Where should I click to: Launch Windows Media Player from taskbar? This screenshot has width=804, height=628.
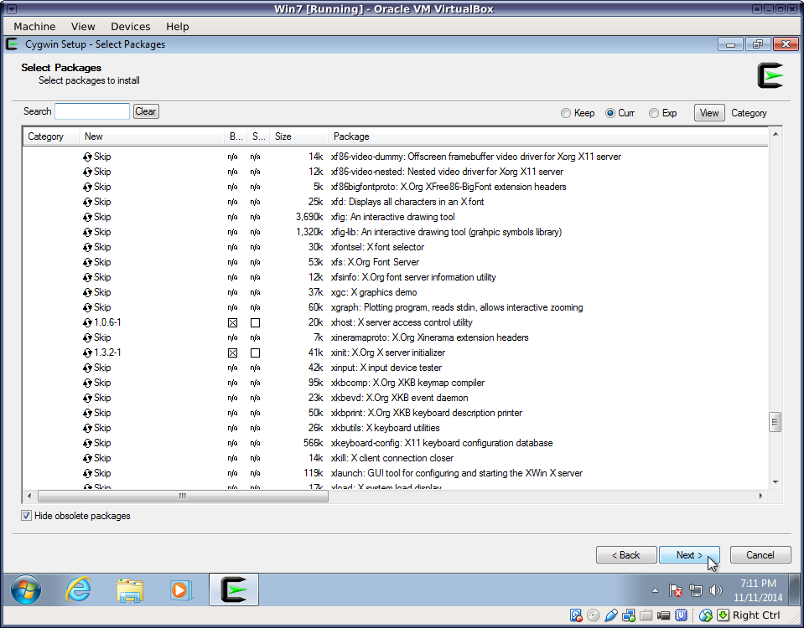(180, 590)
